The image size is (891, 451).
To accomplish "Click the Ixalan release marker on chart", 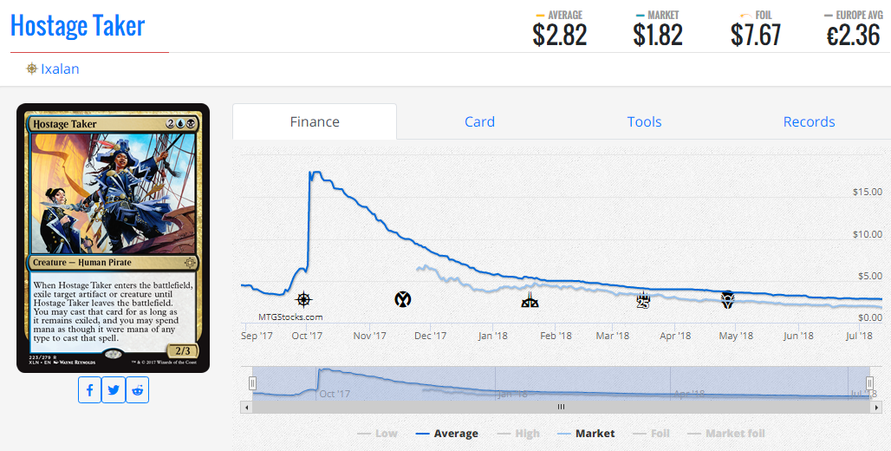I will tap(304, 299).
